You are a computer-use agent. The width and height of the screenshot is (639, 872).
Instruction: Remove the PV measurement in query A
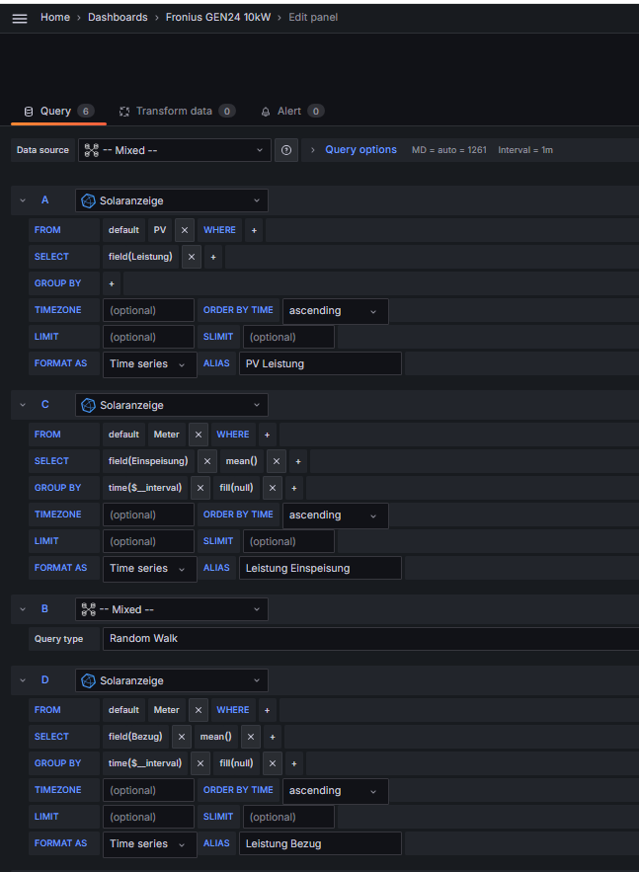[x=185, y=230]
